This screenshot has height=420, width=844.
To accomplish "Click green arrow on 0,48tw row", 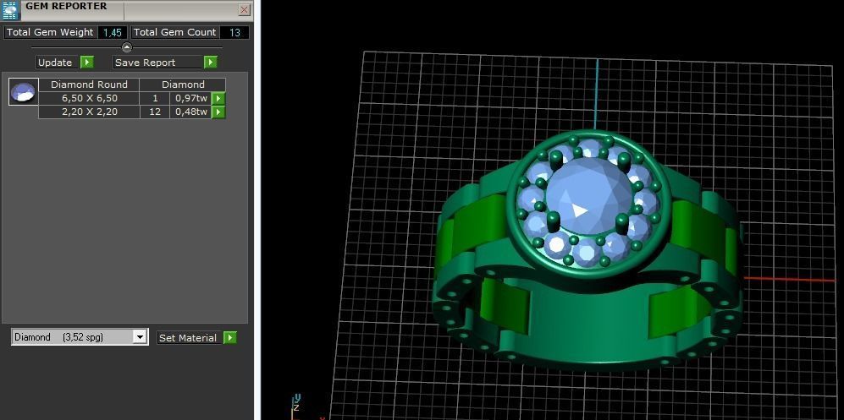I will [218, 112].
